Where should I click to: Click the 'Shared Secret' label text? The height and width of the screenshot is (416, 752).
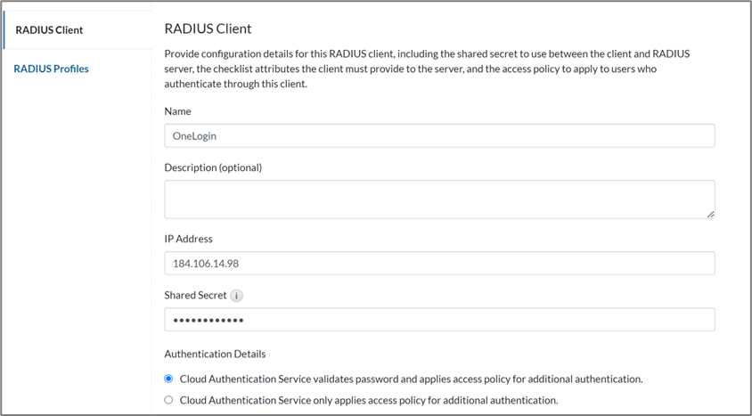point(193,296)
